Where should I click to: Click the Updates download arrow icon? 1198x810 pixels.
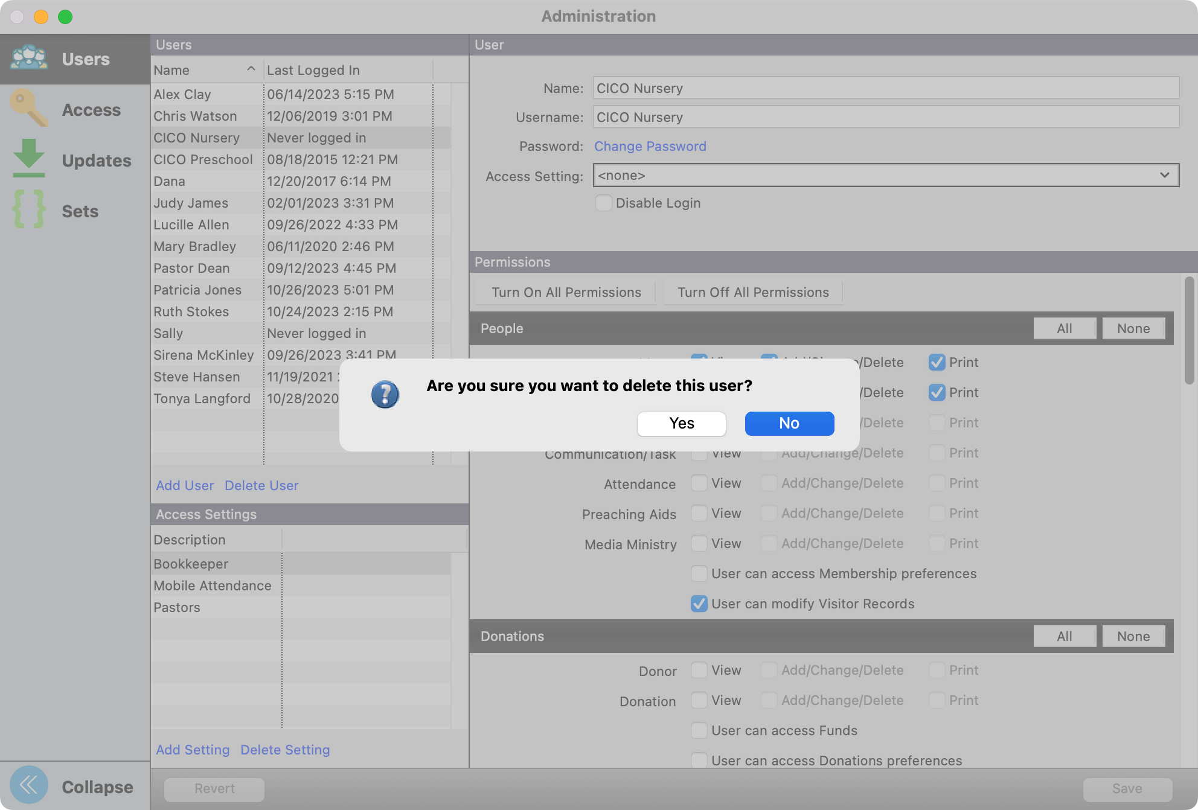click(x=29, y=159)
